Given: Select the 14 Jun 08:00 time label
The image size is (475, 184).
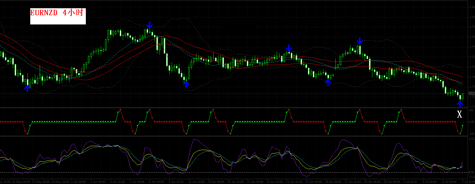Looking at the screenshot, I should 216,182.
